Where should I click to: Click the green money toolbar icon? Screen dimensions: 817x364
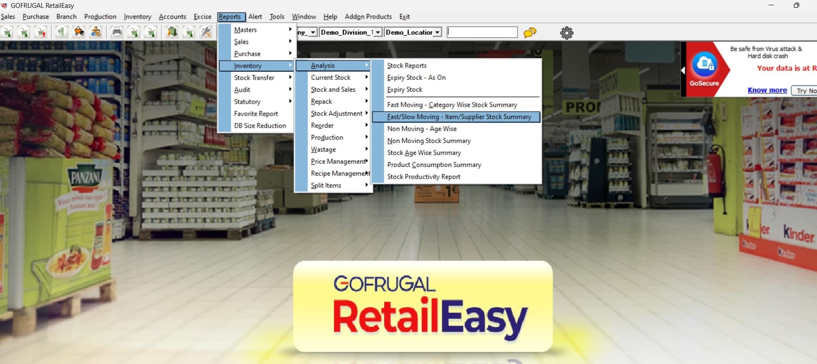(x=62, y=32)
